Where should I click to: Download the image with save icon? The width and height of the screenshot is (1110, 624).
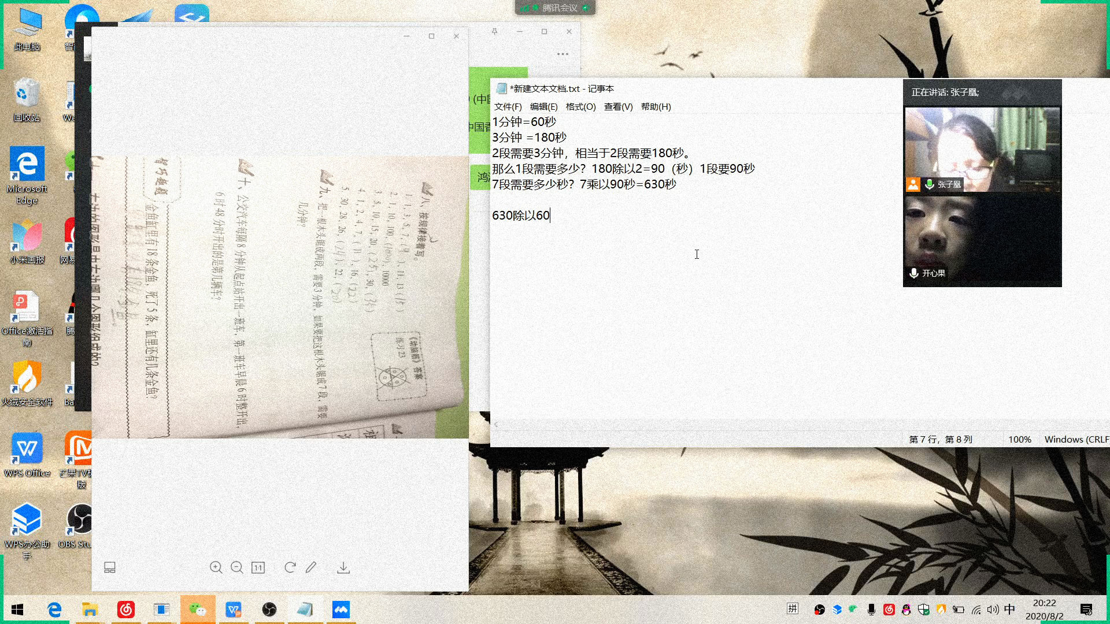[x=343, y=567]
